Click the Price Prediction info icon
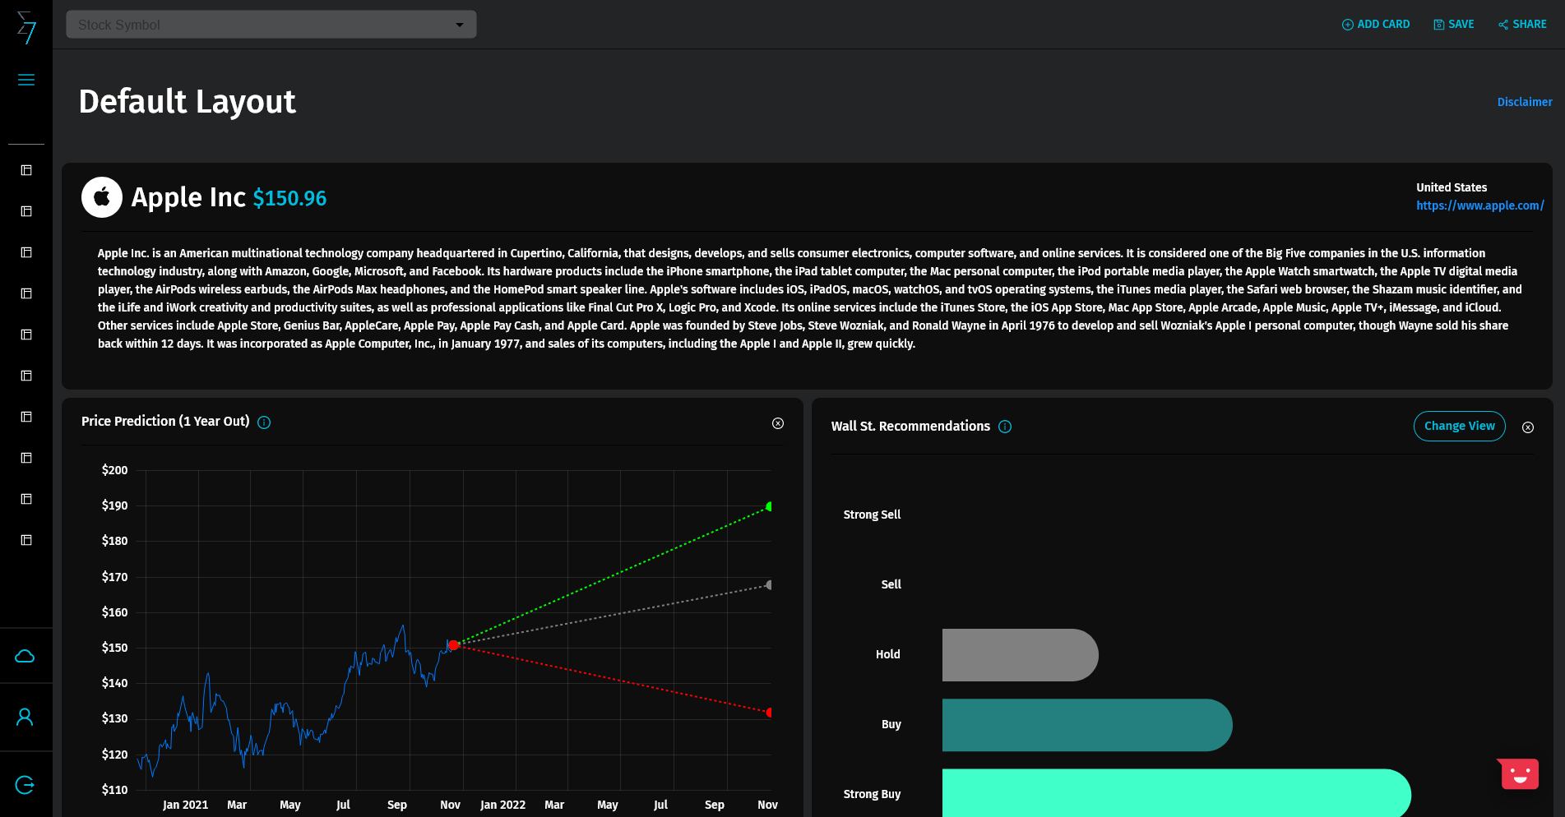 (264, 422)
